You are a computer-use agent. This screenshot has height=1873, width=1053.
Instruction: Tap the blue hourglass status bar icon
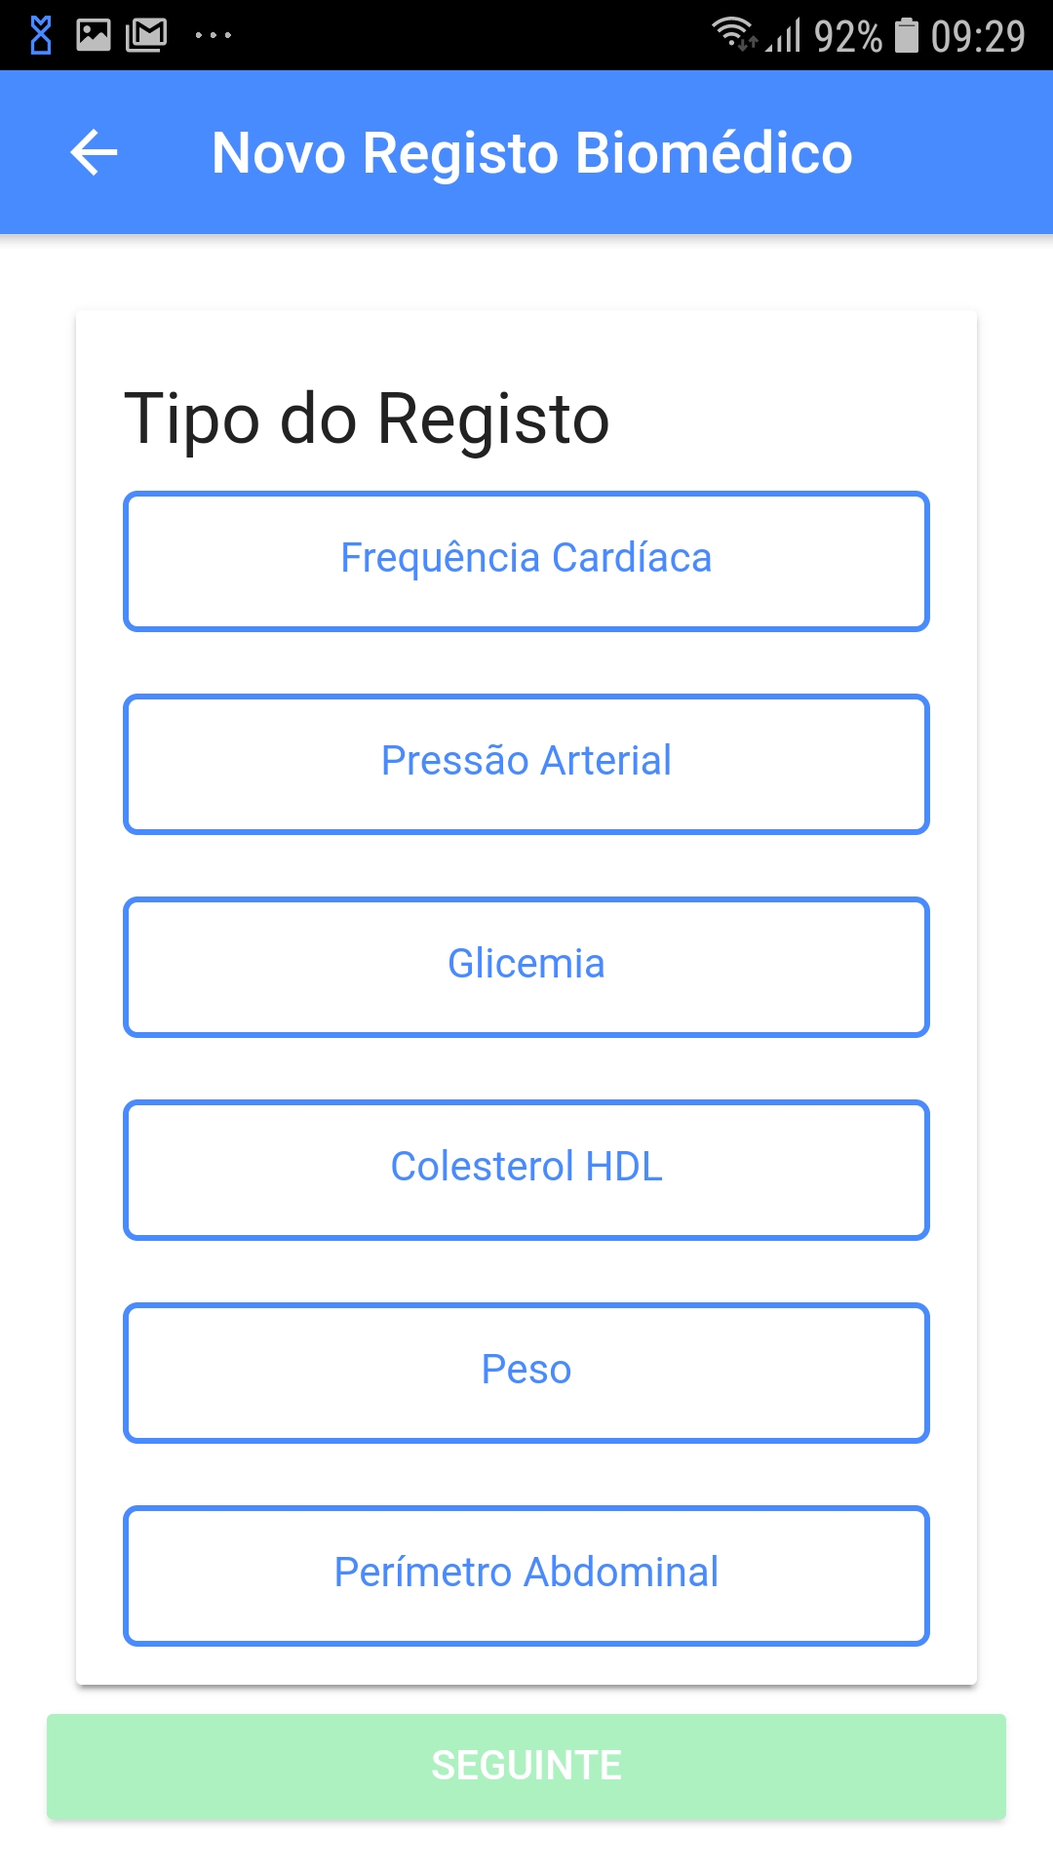(x=41, y=36)
